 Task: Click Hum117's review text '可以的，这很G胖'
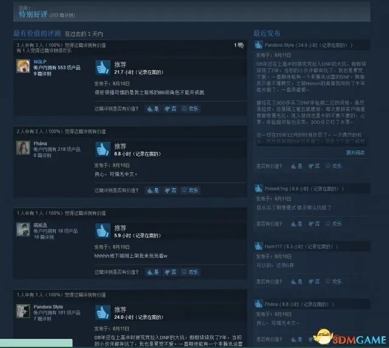click(275, 265)
